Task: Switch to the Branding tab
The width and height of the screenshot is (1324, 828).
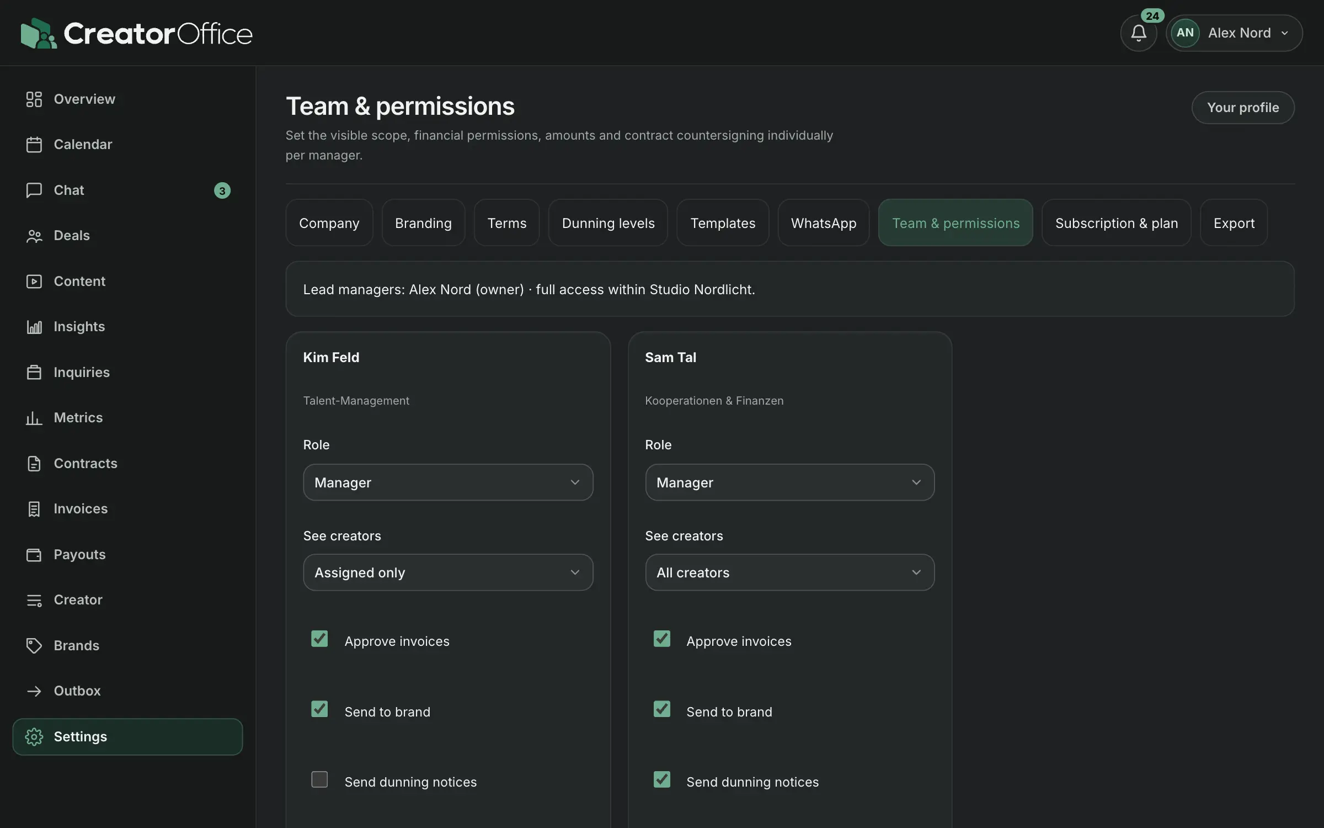Action: click(423, 223)
